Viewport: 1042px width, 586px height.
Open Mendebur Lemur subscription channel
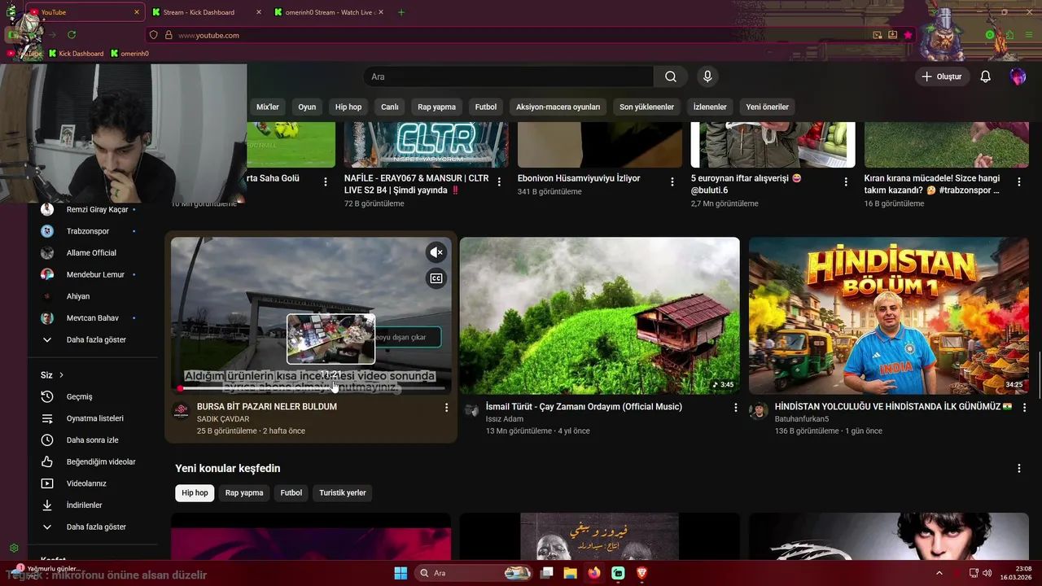tap(95, 274)
